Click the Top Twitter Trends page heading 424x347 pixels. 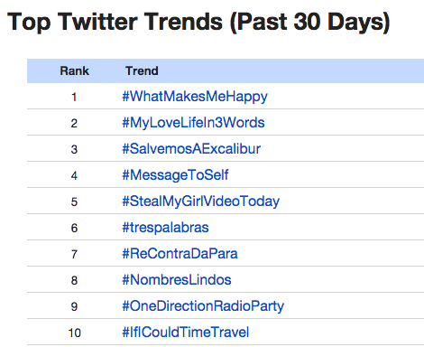(x=198, y=22)
